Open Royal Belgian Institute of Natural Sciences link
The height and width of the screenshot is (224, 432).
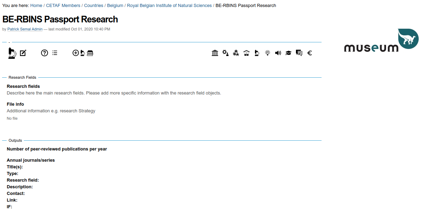(x=169, y=6)
